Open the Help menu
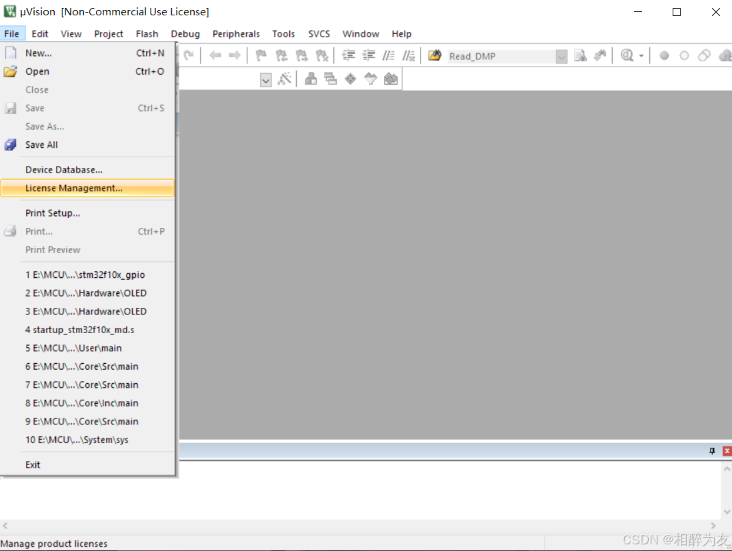The width and height of the screenshot is (732, 551). [x=401, y=34]
